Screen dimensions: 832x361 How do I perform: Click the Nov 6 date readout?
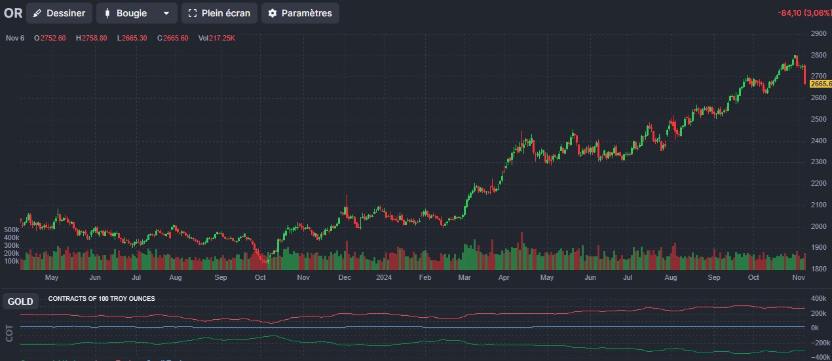coord(15,38)
